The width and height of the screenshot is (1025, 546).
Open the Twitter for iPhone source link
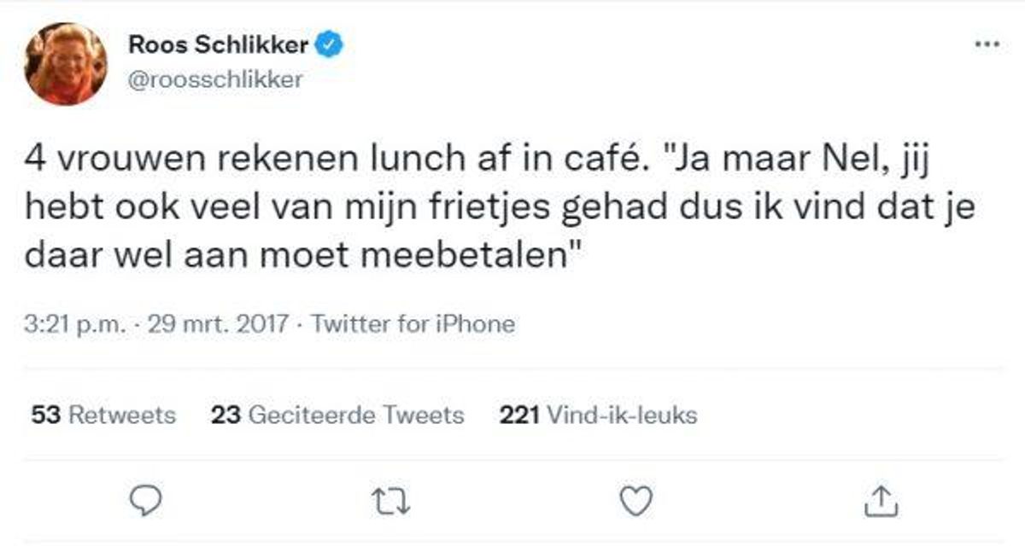[x=413, y=325]
